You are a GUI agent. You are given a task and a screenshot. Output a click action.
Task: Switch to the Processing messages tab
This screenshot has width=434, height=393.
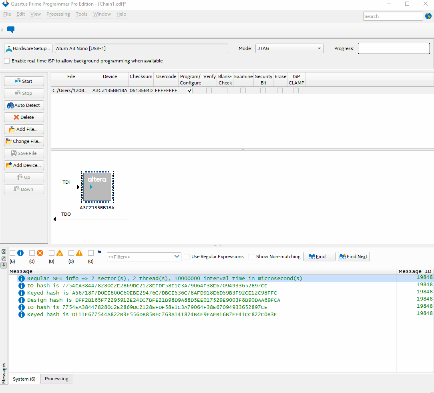(56, 379)
